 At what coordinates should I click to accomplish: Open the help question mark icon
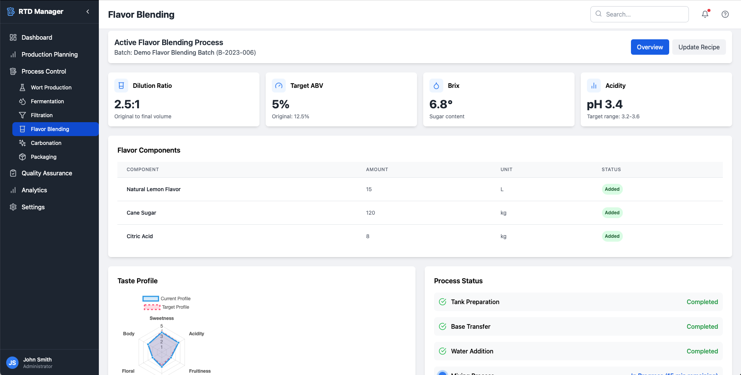tap(725, 14)
